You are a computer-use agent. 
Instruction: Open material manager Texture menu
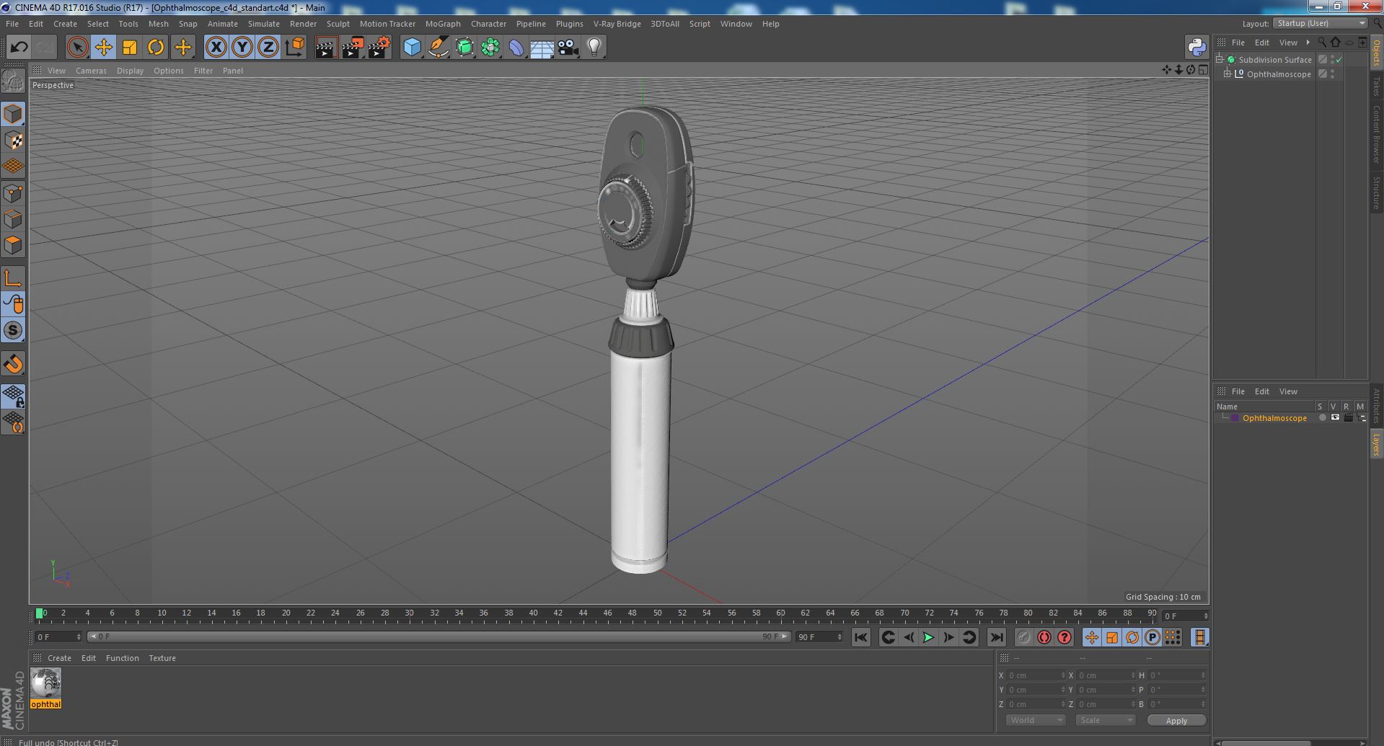[x=162, y=658]
